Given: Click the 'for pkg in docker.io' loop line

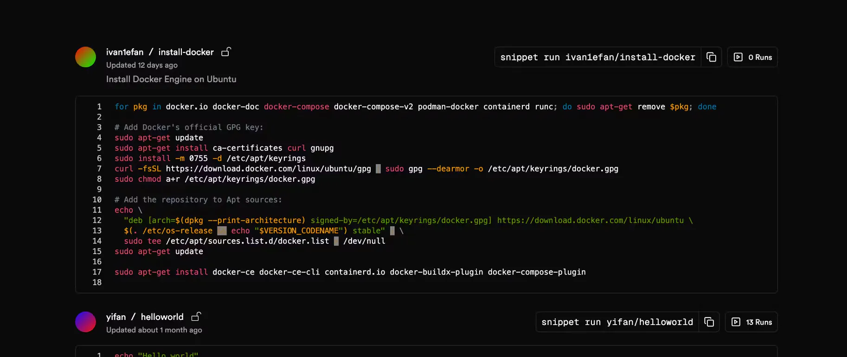Looking at the screenshot, I should [x=416, y=107].
